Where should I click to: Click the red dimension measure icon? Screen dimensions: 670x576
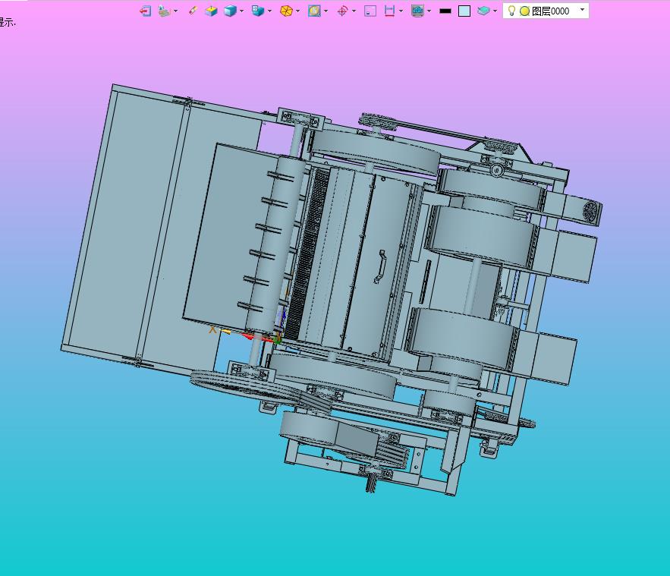tap(389, 11)
